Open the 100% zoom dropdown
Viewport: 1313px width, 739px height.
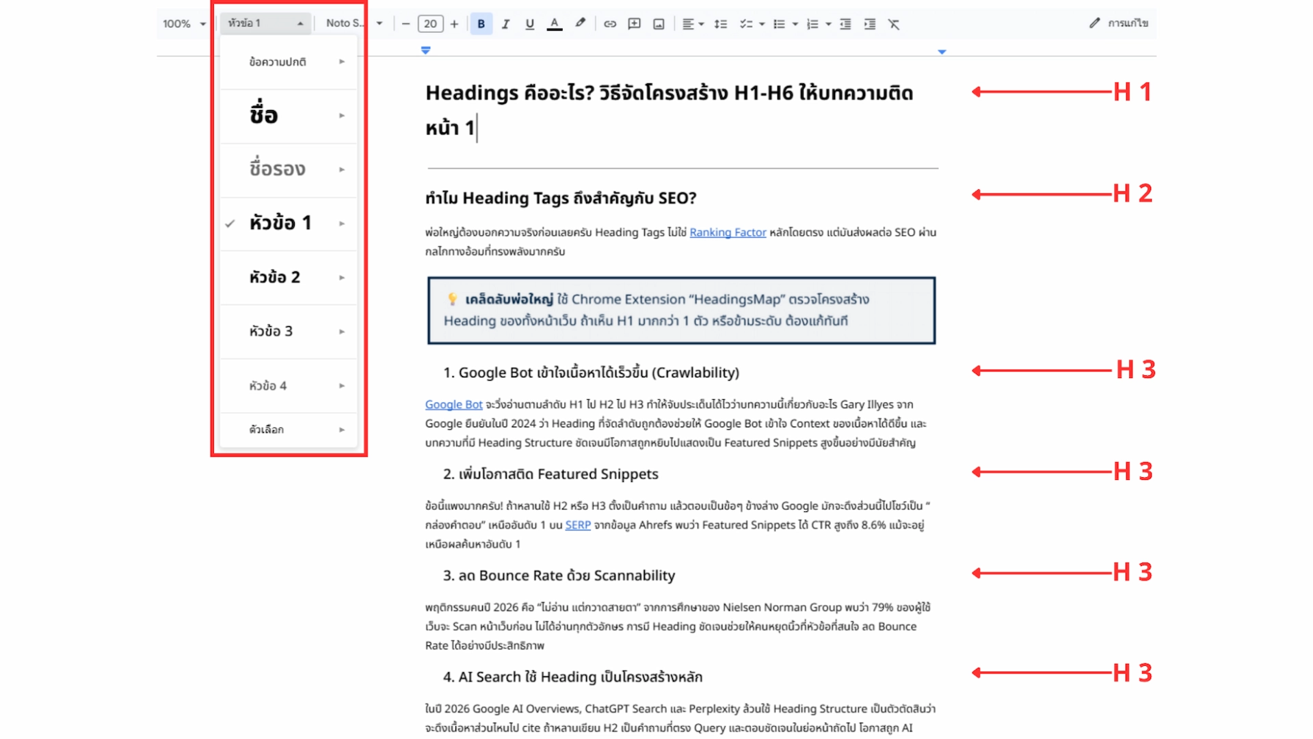click(184, 24)
